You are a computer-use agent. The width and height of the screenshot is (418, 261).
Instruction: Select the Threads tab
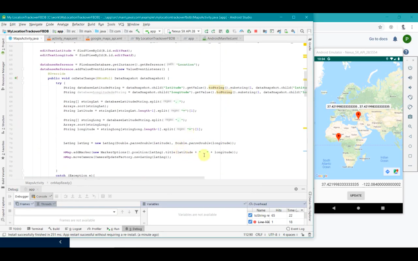[46, 204]
